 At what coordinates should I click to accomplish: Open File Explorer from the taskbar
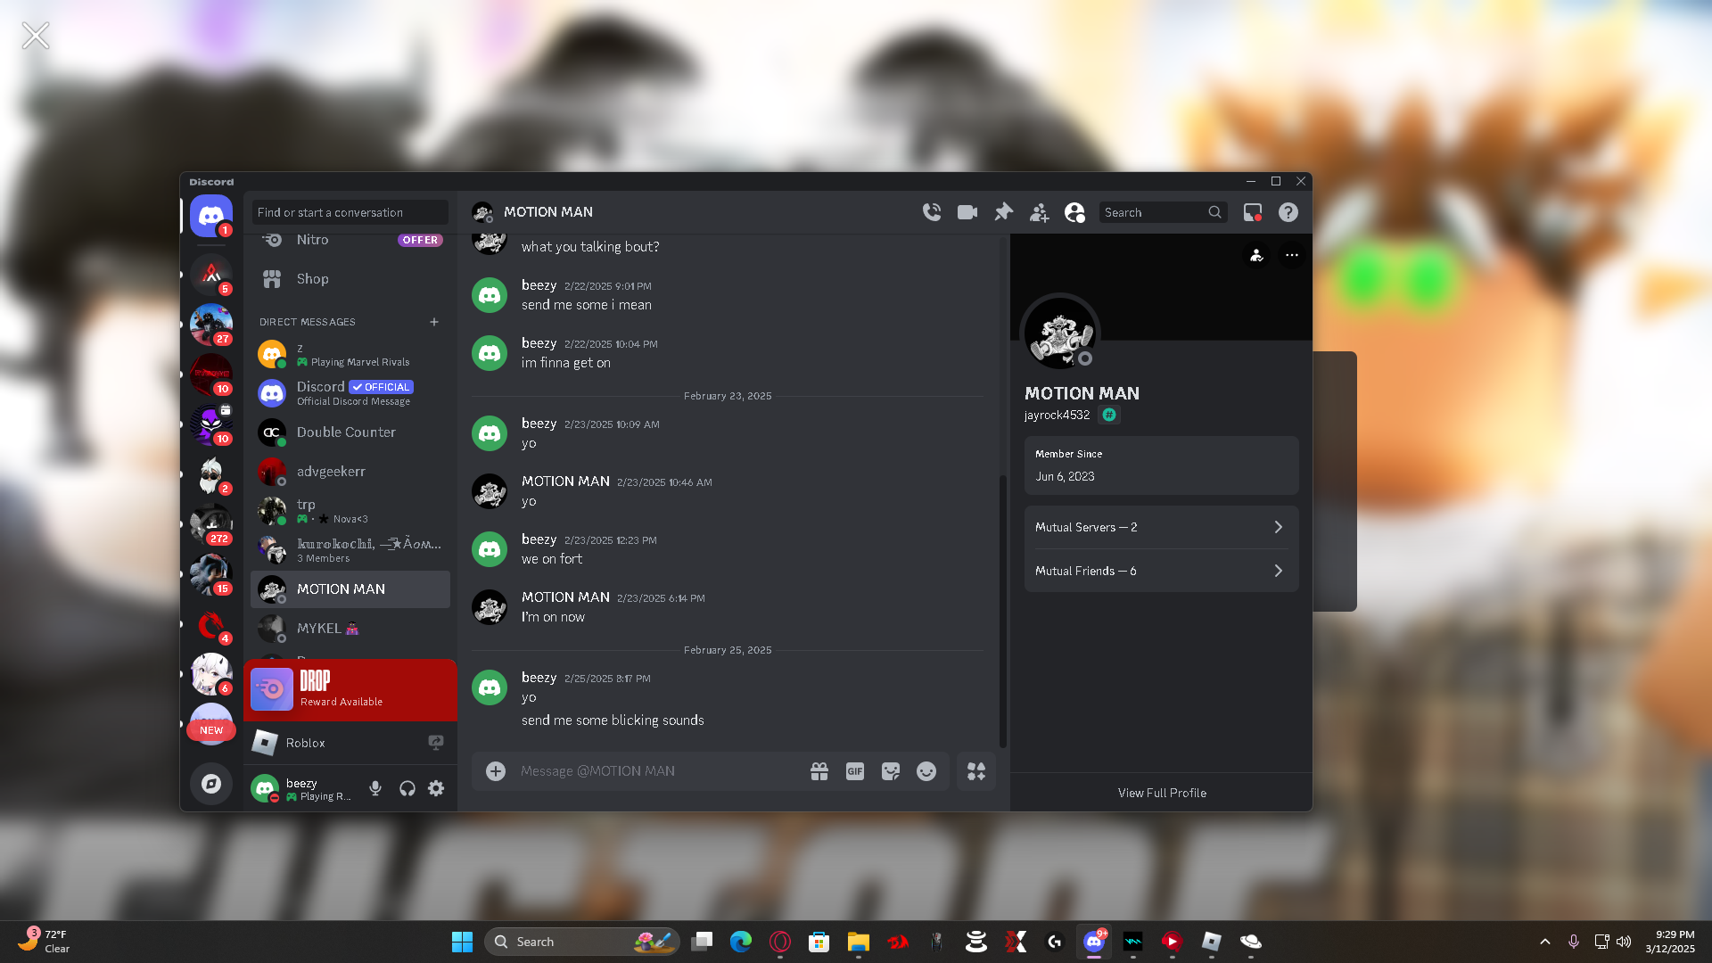click(x=859, y=942)
